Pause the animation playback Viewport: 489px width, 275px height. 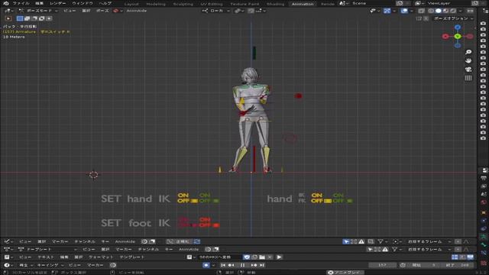click(242, 265)
